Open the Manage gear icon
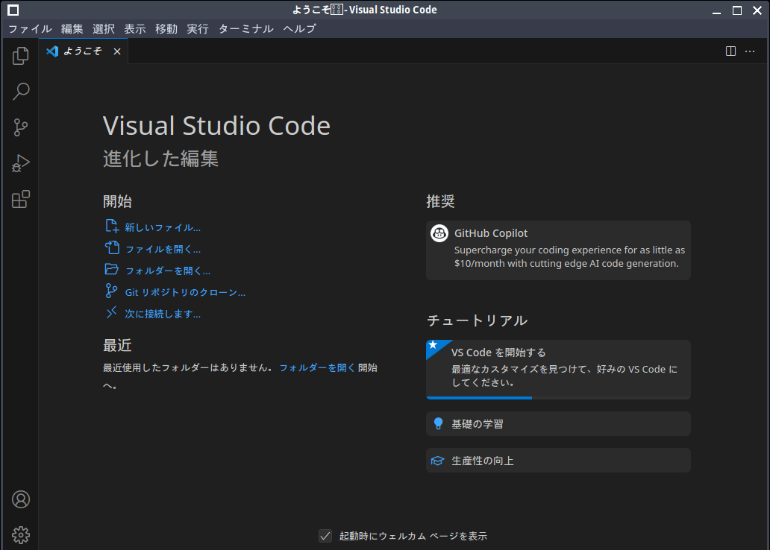This screenshot has height=550, width=770. tap(21, 535)
